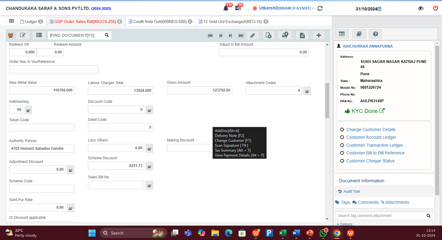Viewport: 442px width, 240px height.
Task: Click the search magnifier in Find Document
Action: pyautogui.click(x=107, y=35)
